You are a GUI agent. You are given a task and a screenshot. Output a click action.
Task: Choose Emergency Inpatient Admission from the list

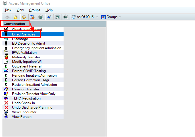pyautogui.click(x=36, y=48)
